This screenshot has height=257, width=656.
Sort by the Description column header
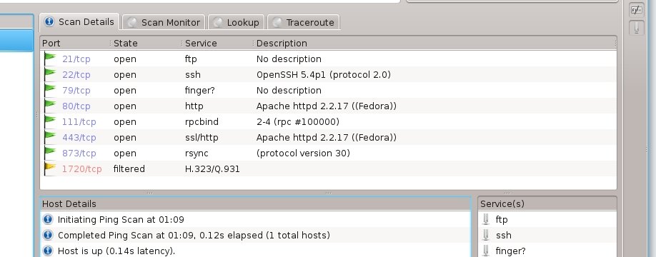[x=435, y=44]
